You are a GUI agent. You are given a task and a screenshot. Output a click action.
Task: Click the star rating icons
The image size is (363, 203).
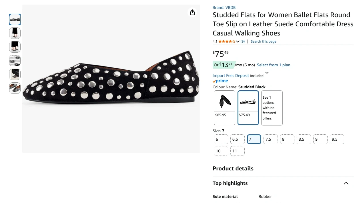point(227,41)
